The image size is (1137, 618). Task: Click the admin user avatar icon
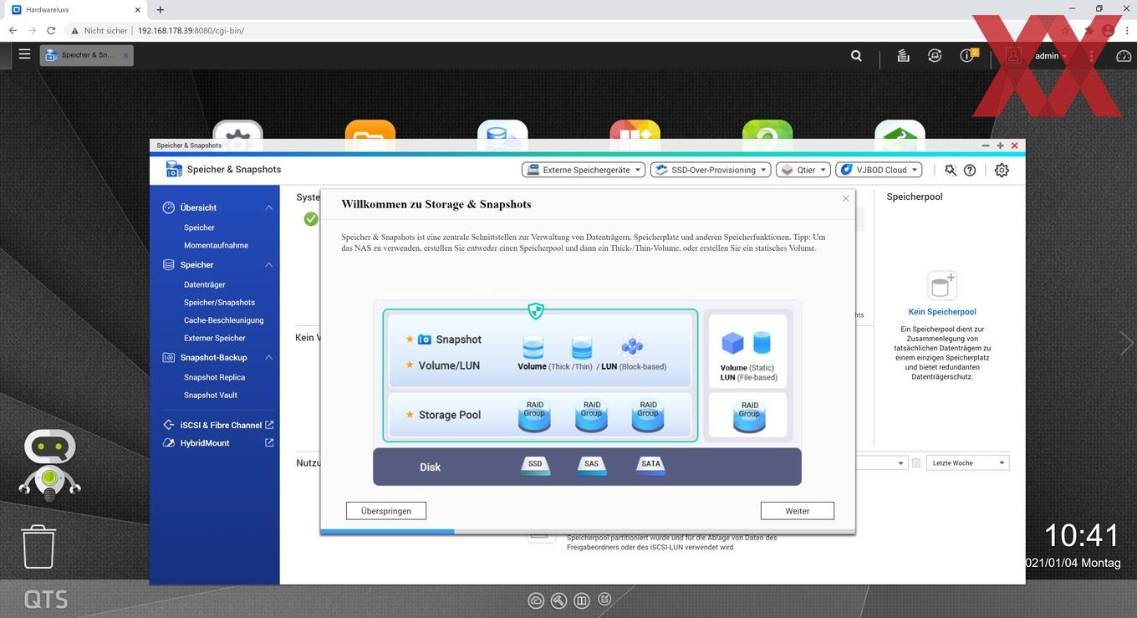pos(1013,56)
